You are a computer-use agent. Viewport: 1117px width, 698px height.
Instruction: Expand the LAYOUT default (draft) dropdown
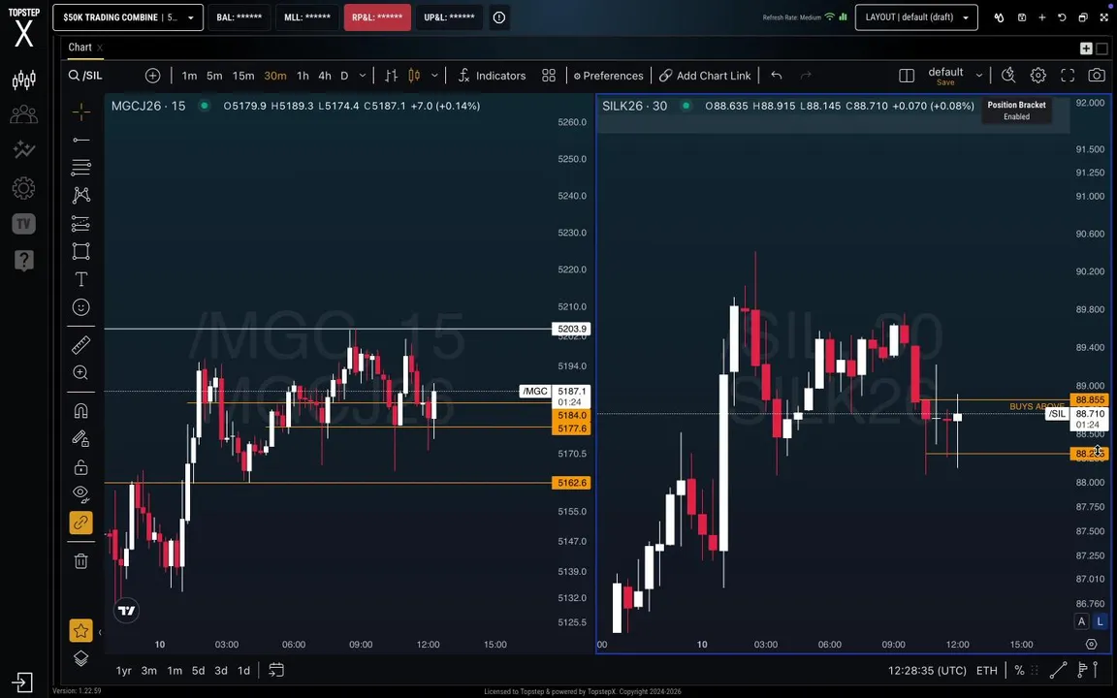(916, 17)
